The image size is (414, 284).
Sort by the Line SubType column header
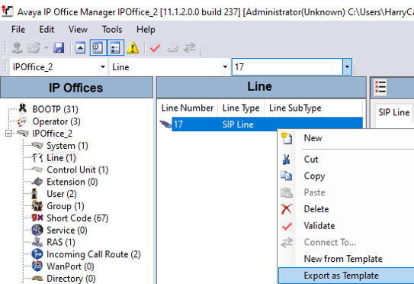click(x=313, y=108)
